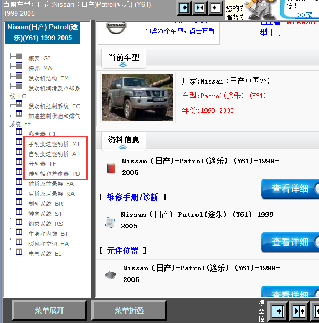Click the grid icon beside 发动机结构 EM
The image size is (319, 323).
19,76
